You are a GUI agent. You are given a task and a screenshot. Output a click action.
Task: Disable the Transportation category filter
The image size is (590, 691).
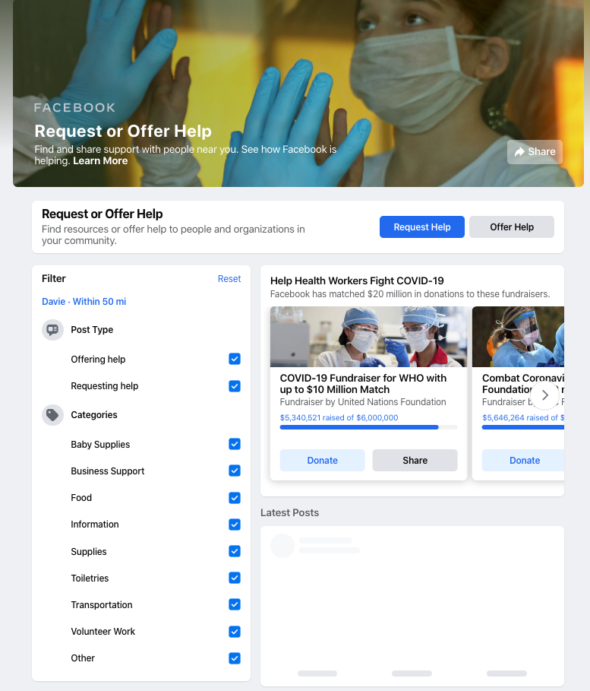[x=235, y=604]
